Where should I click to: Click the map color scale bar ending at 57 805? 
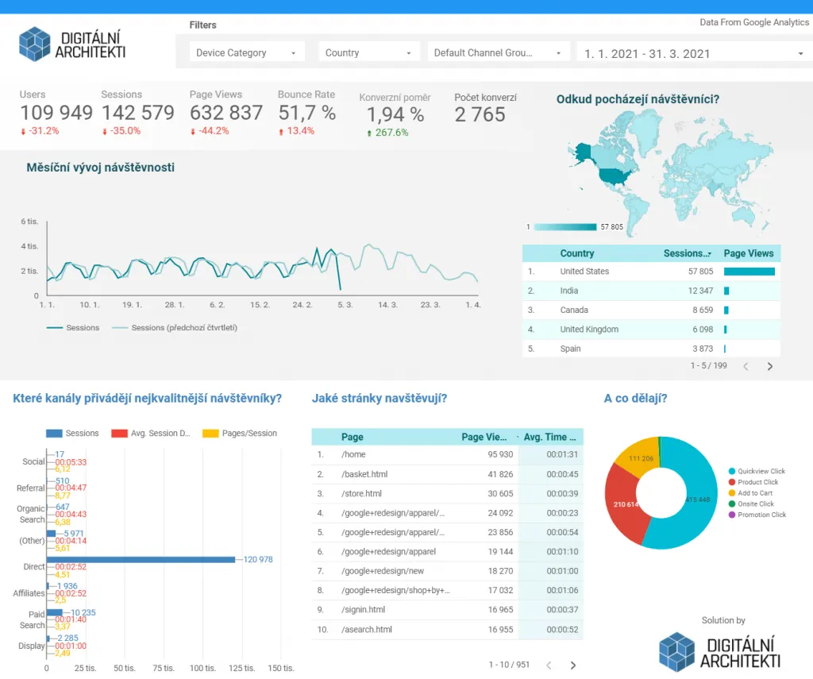(x=565, y=226)
